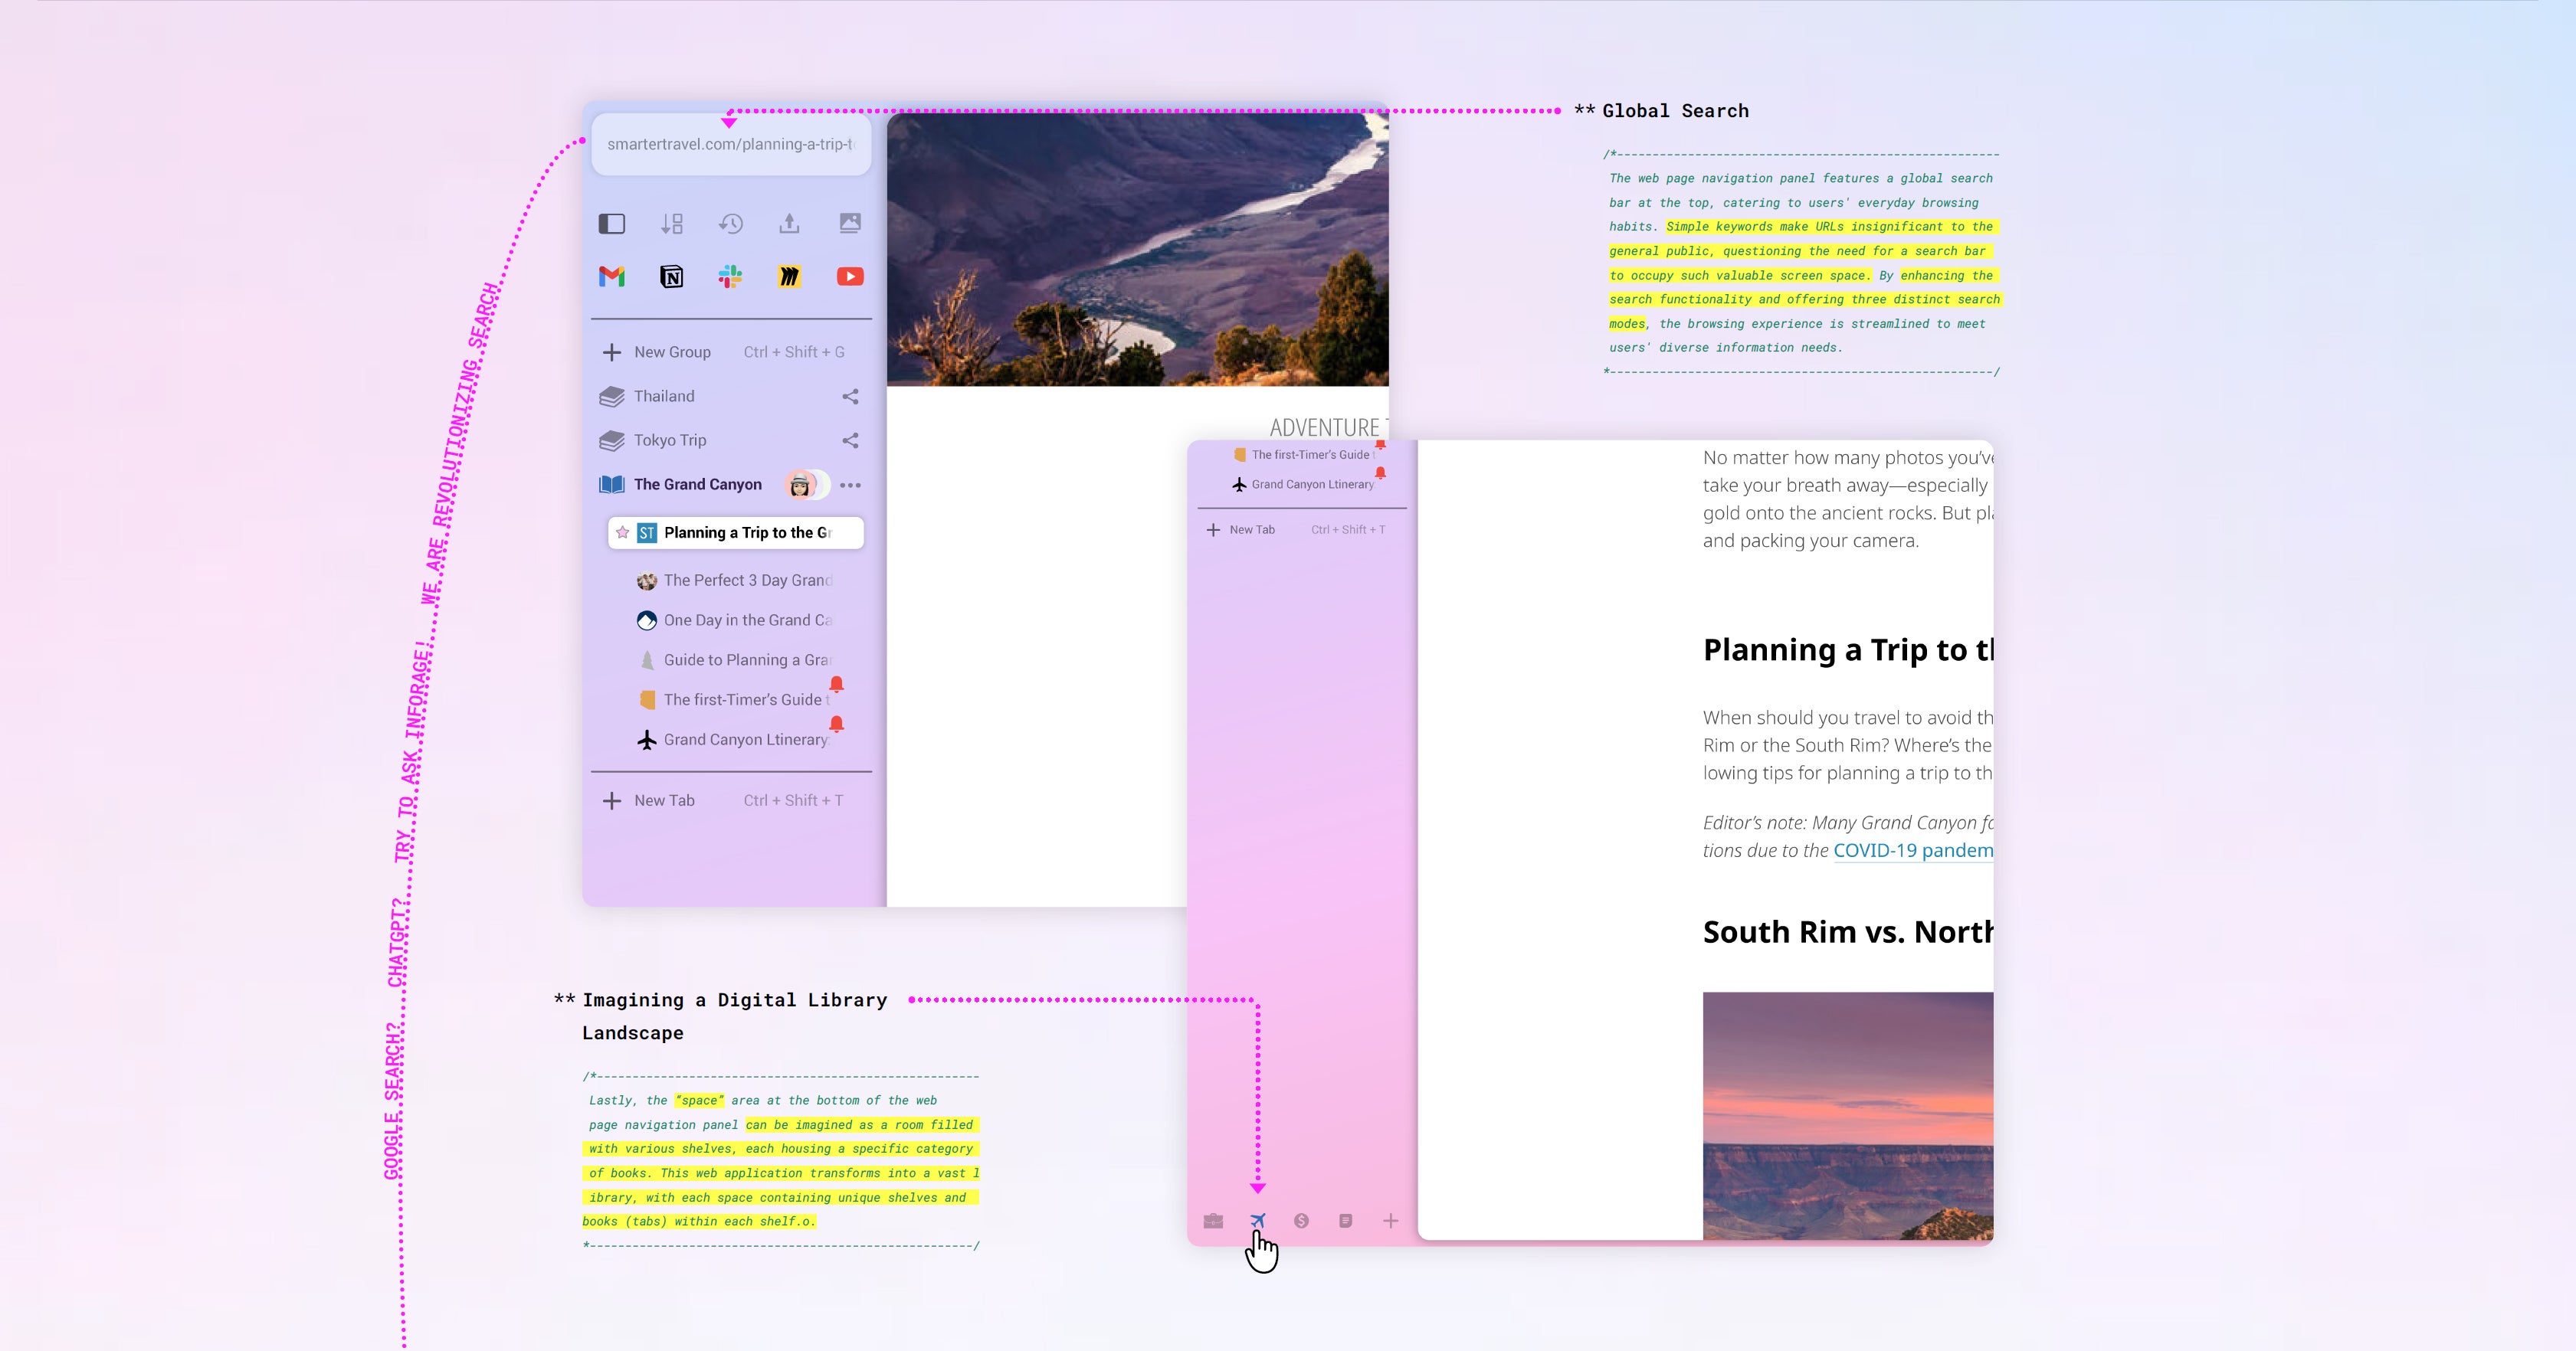This screenshot has height=1351, width=2576.
Task: Switch to the briefcase work space
Action: (1213, 1221)
